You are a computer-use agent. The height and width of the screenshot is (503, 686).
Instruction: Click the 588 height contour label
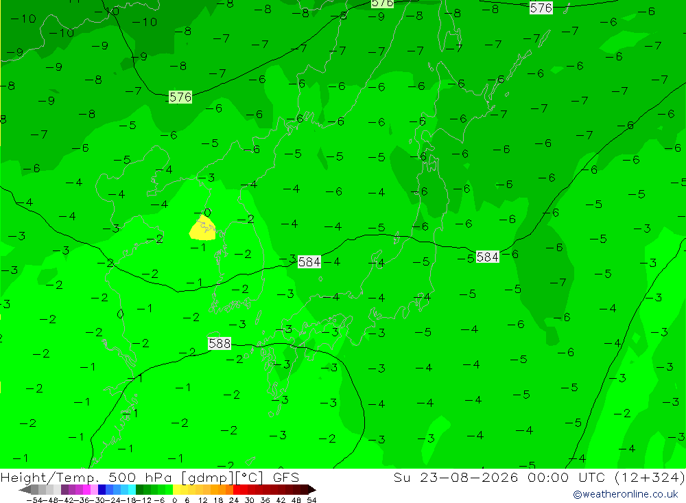(220, 344)
